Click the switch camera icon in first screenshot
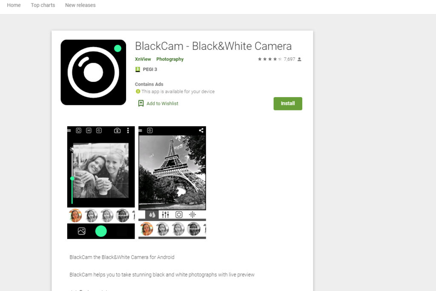 (x=118, y=130)
